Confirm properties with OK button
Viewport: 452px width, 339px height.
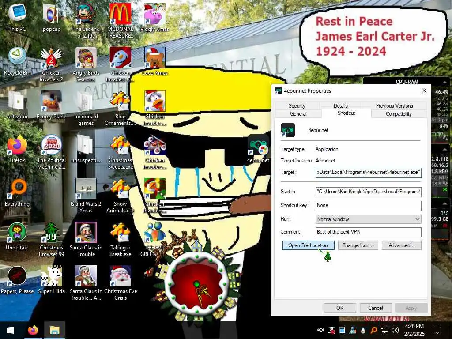click(x=340, y=308)
